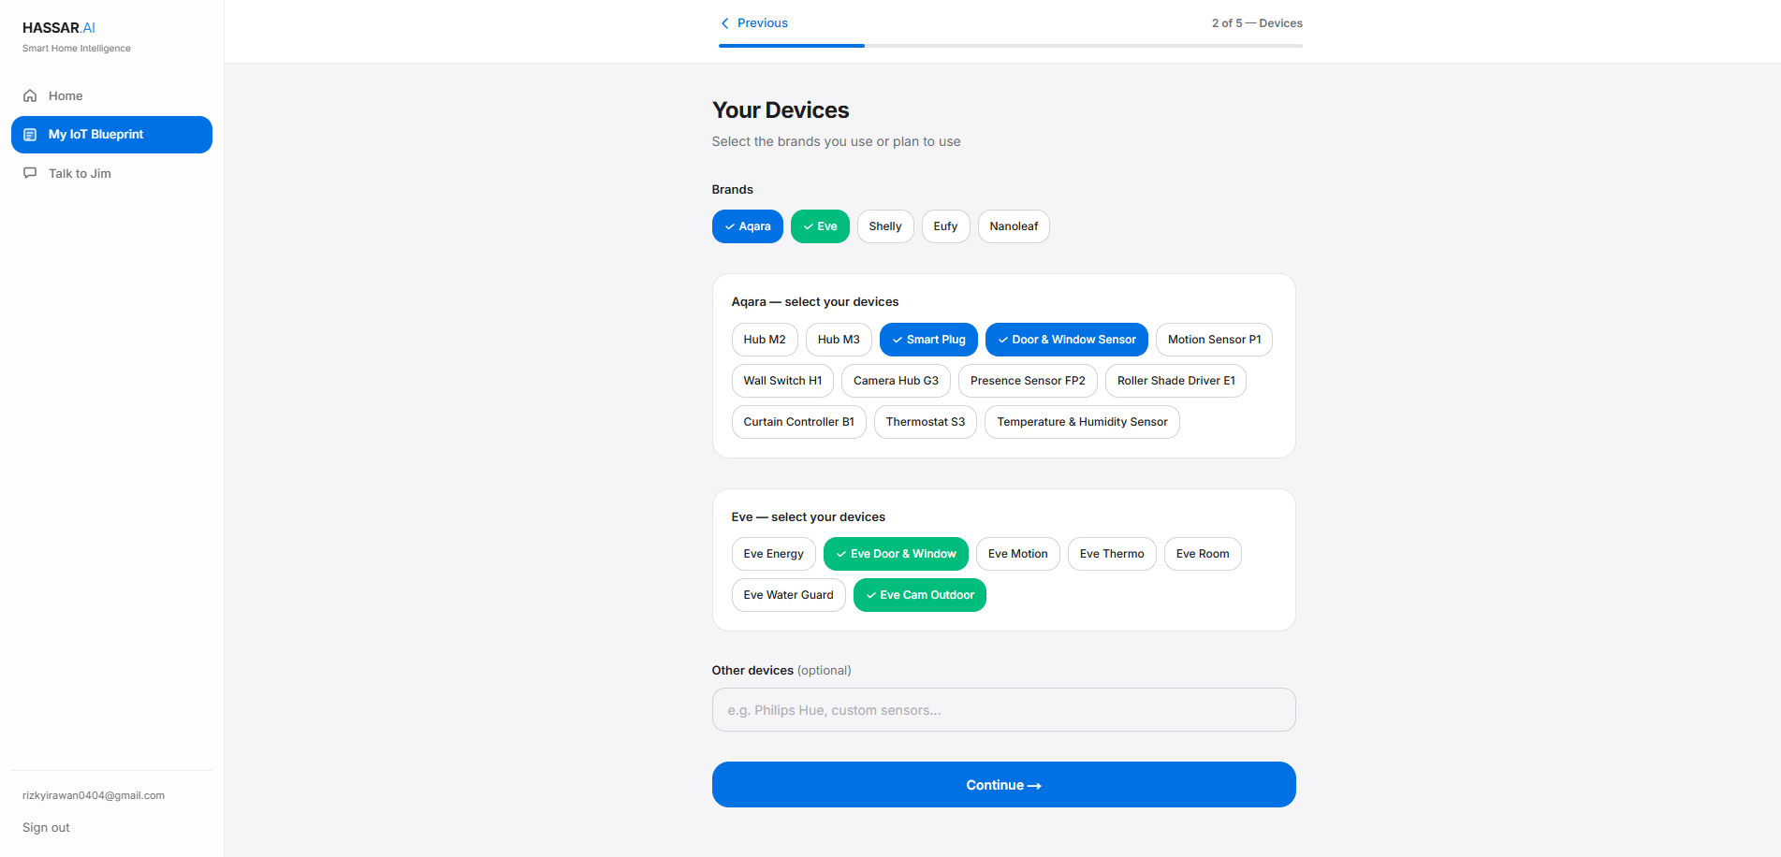Click the 'Aqara — select your devices' heading
1781x857 pixels.
click(815, 302)
